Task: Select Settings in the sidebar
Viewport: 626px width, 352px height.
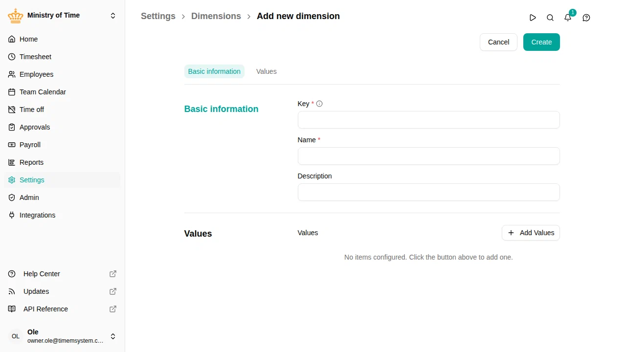Action: coord(62,180)
